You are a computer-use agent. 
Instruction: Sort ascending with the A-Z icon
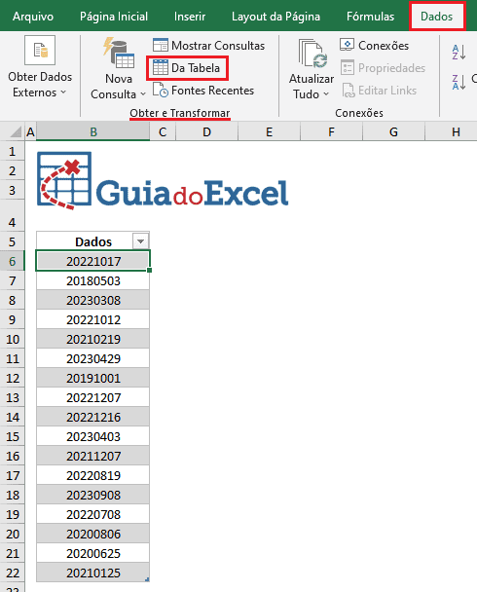tap(459, 53)
